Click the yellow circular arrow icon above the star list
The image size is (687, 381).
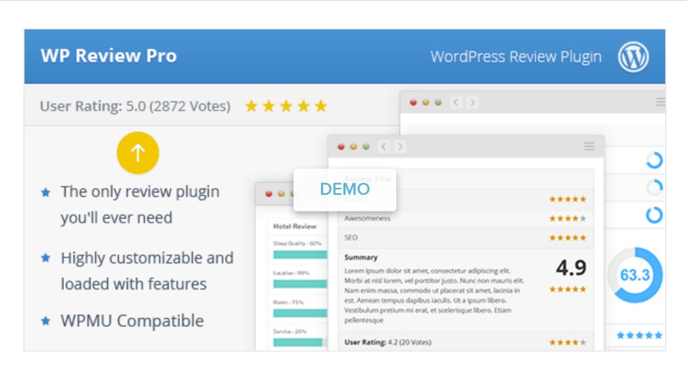137,152
